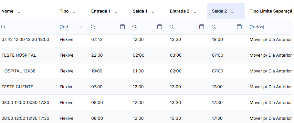Click the search magnifier in Saída 2 filter
This screenshot has width=294, height=123.
(x=214, y=27)
